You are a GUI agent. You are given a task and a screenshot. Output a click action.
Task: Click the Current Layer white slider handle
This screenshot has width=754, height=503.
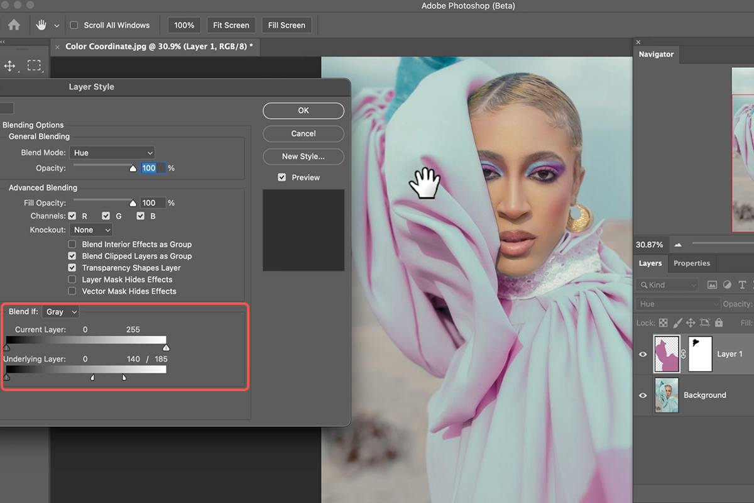tap(166, 347)
